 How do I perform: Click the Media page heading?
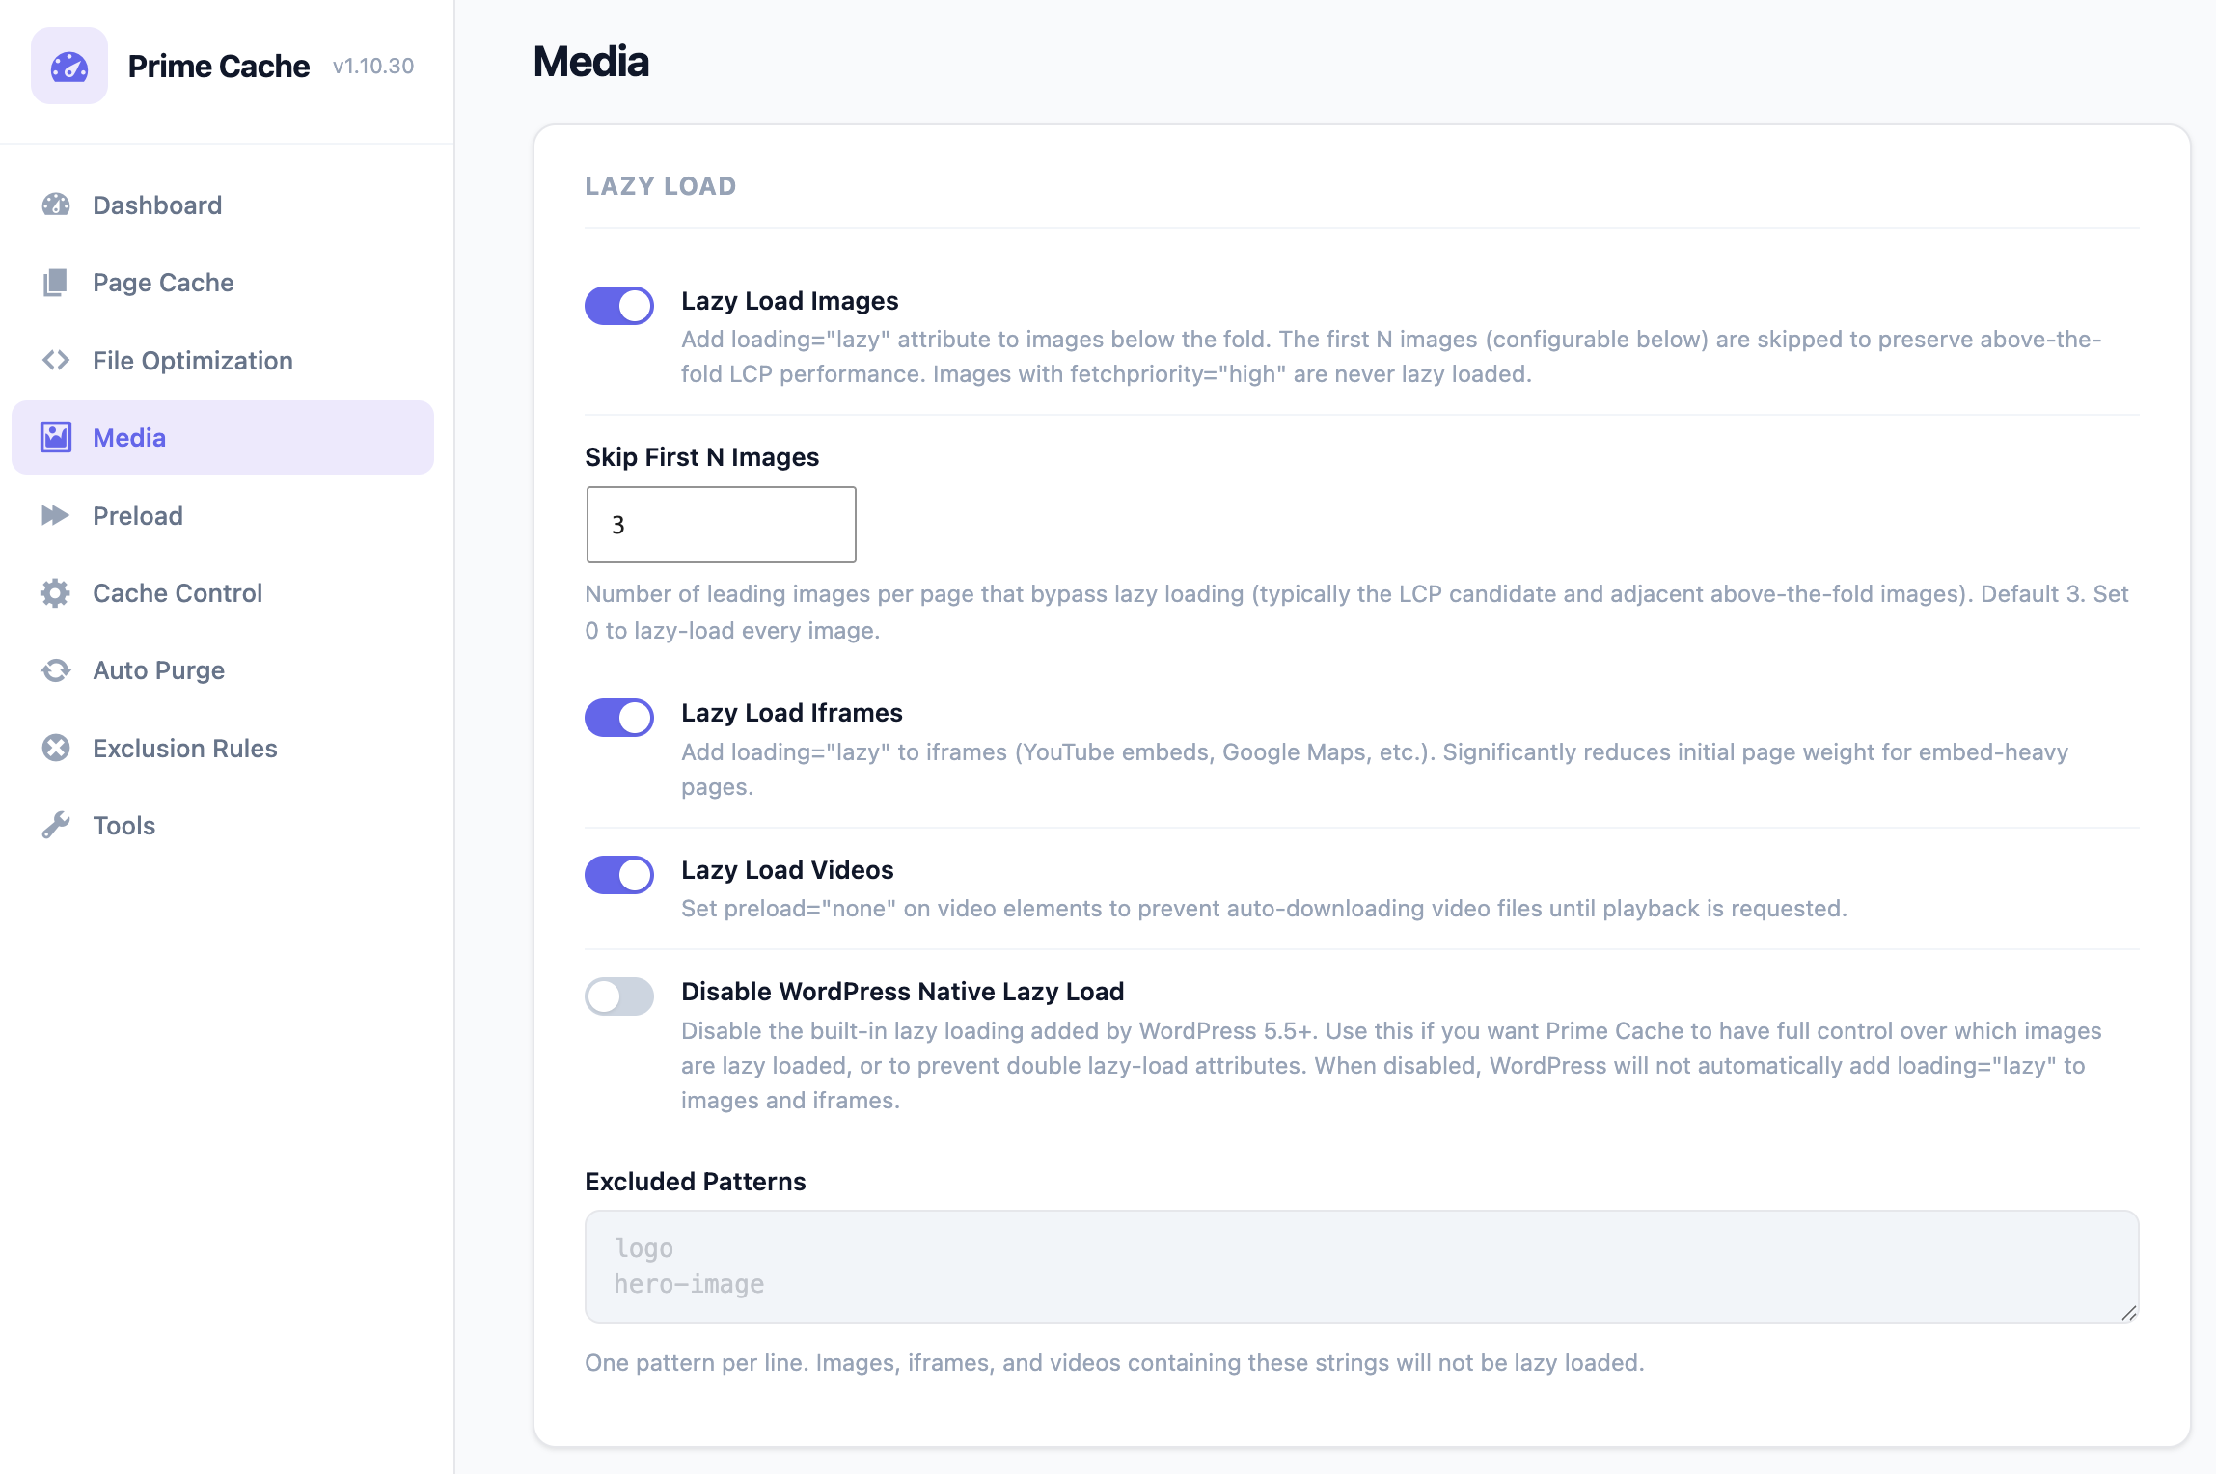(x=591, y=62)
